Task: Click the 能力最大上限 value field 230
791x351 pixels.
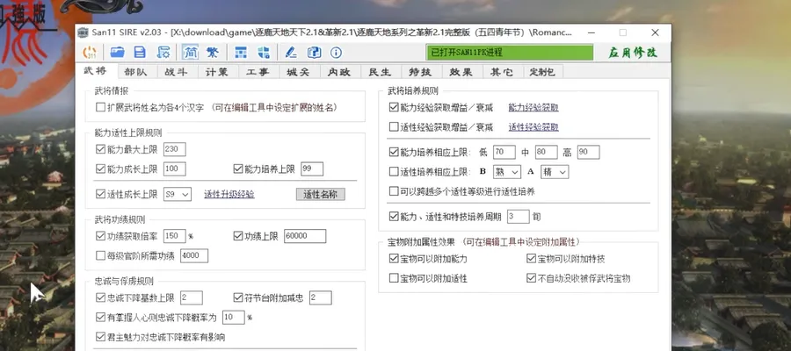Action: coord(175,149)
